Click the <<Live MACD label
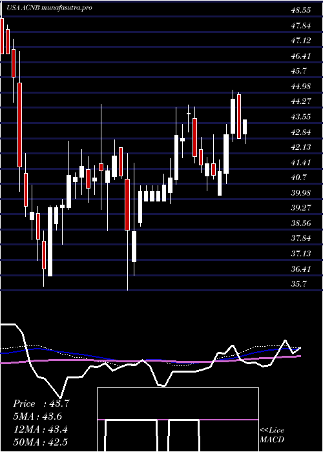 [x=272, y=435]
